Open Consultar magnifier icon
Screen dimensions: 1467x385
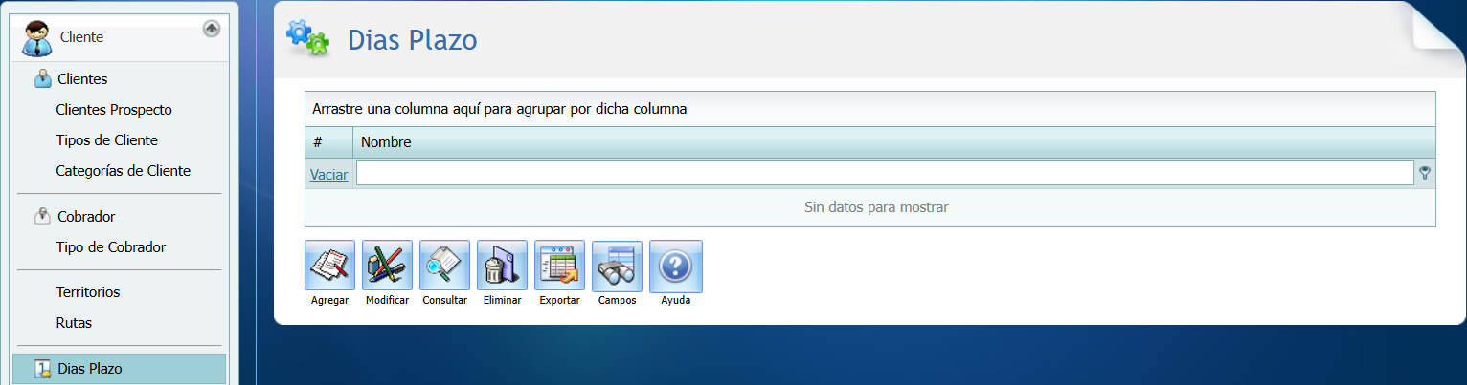click(444, 266)
